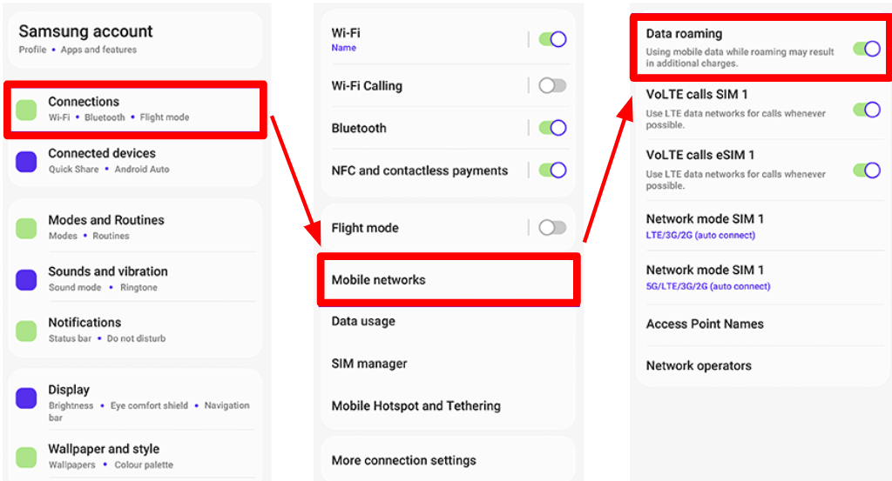
Task: Toggle NFC and contactless payments off
Action: [552, 170]
